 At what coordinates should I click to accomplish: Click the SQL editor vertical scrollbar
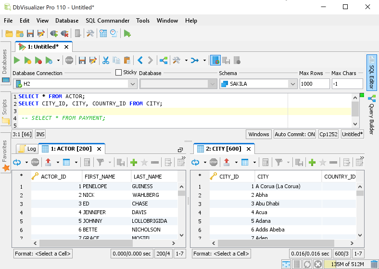click(355, 109)
